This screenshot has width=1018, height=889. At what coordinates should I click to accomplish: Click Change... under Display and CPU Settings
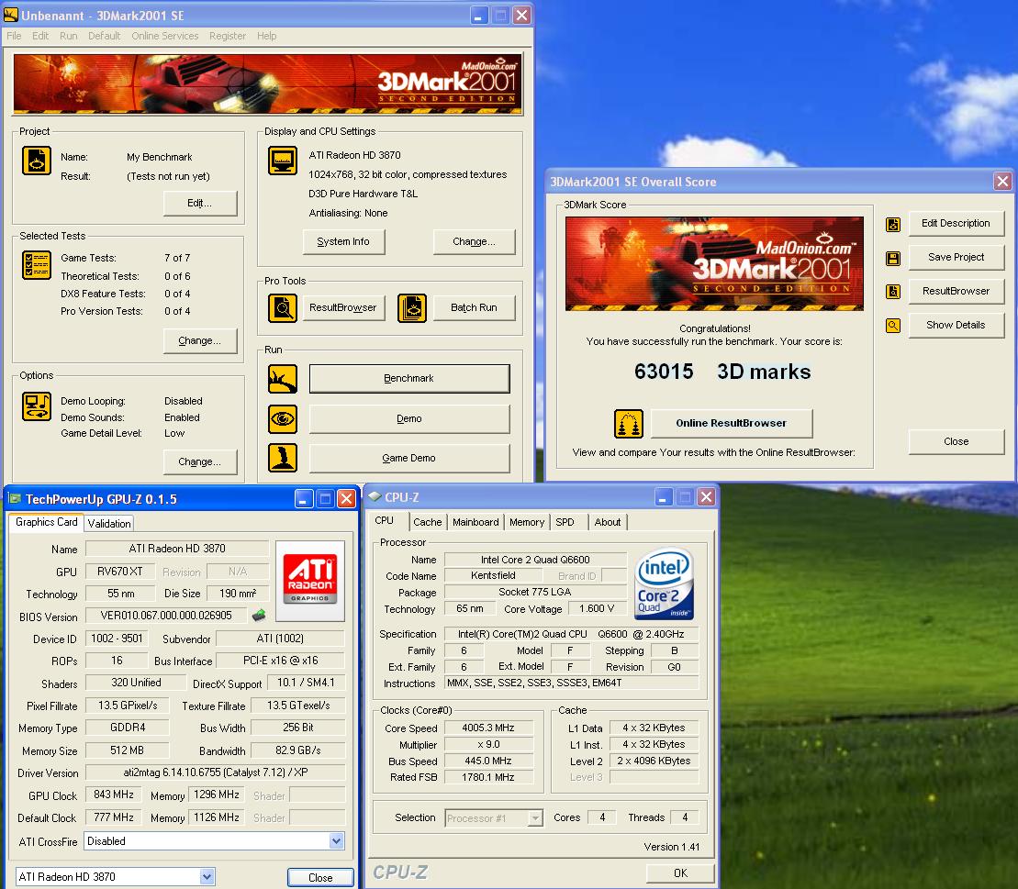[x=474, y=241]
